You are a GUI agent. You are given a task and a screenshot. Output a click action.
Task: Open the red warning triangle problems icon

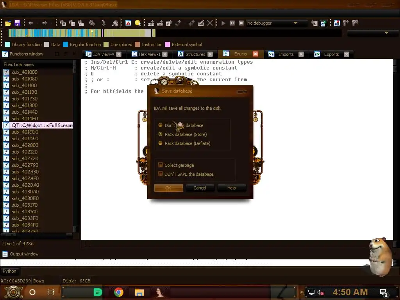pyautogui.click(x=128, y=23)
